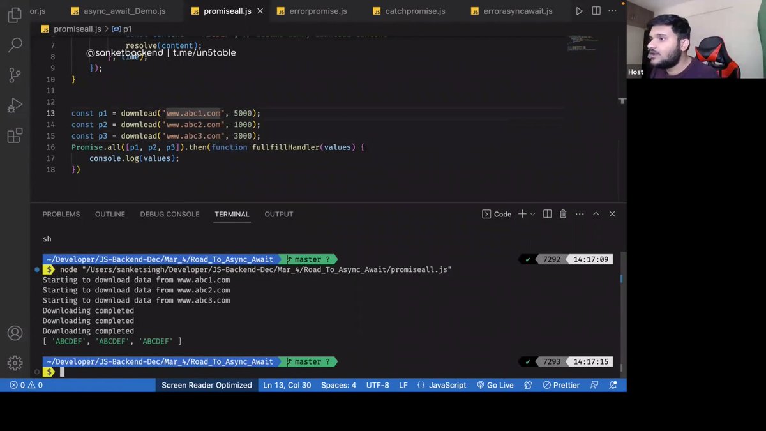The height and width of the screenshot is (431, 766).
Task: Run promiseall.js with the play icon
Action: click(x=579, y=10)
